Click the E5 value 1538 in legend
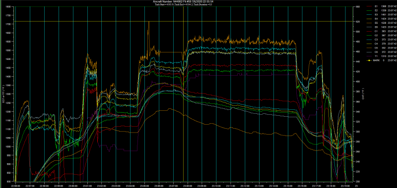The height and width of the screenshot is (188, 397). pyautogui.click(x=384, y=23)
